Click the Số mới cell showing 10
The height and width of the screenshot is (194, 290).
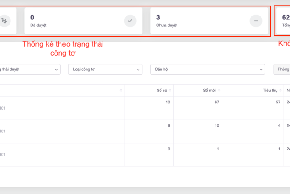216,125
